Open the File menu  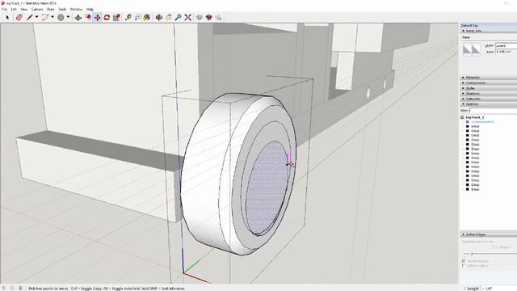(4, 9)
